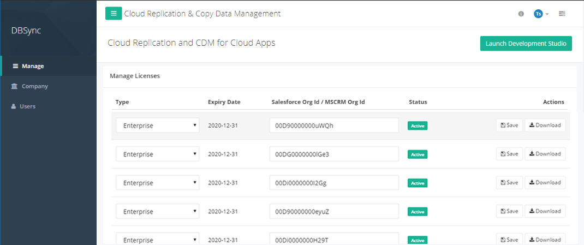Open Type dropdown in the first license row
Viewport: 584px width, 245px height.
coord(157,126)
